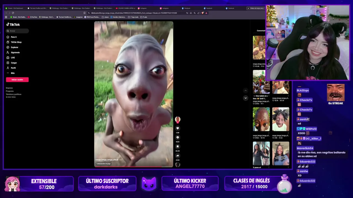Open the '3 years of' video thumbnail

(261, 153)
